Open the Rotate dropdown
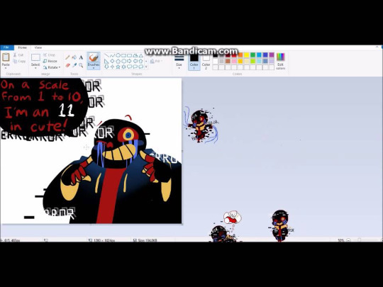The height and width of the screenshot is (287, 383). pyautogui.click(x=52, y=67)
